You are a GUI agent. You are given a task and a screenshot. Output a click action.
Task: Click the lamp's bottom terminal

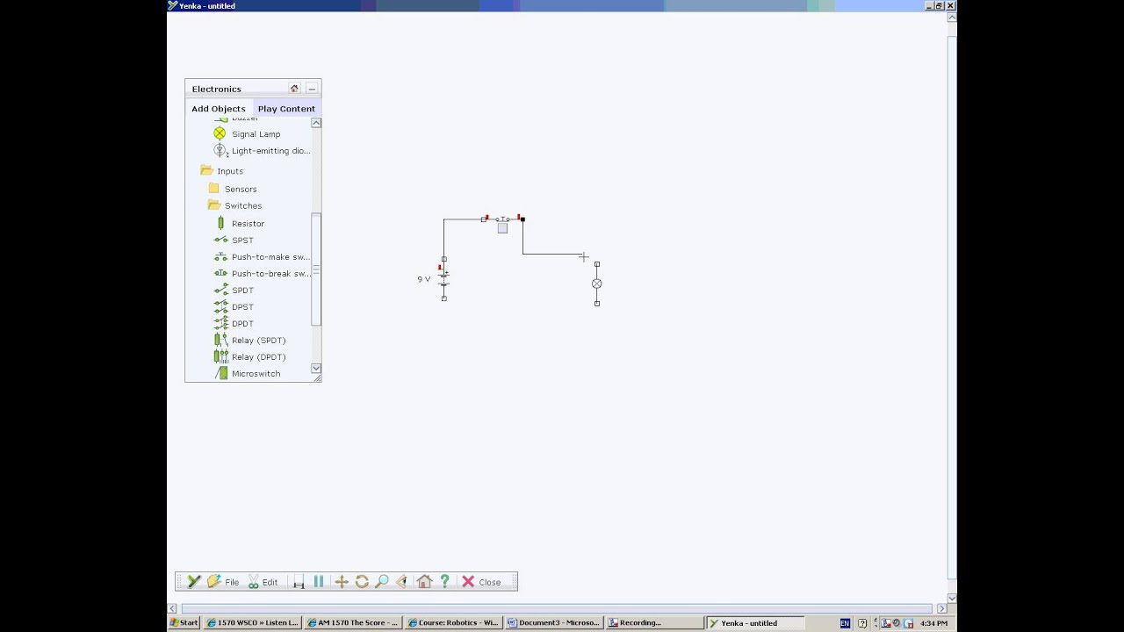pos(597,304)
